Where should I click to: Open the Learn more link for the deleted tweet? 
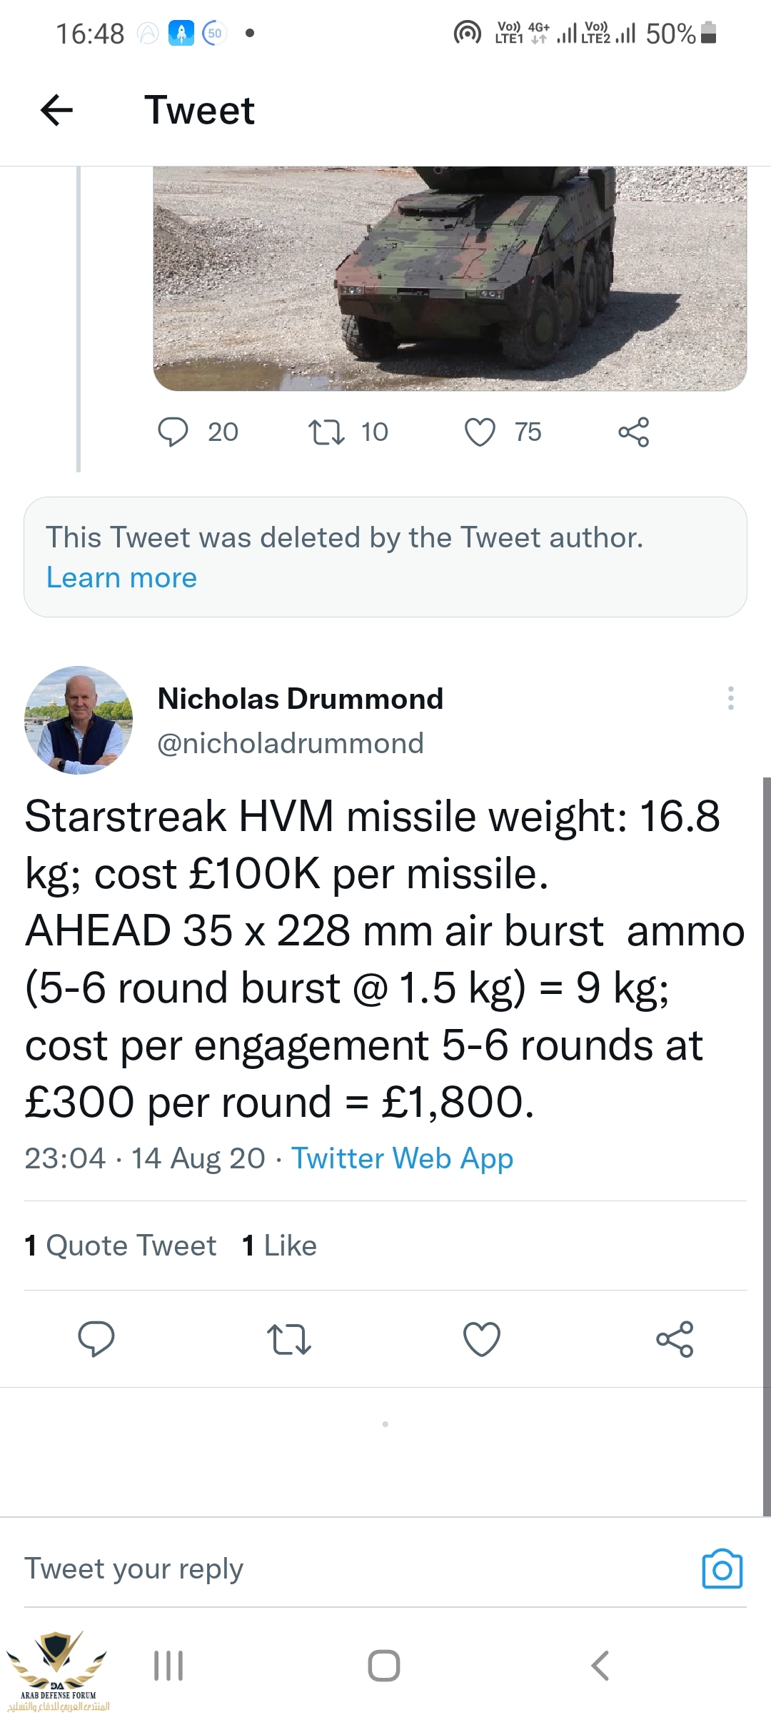121,577
